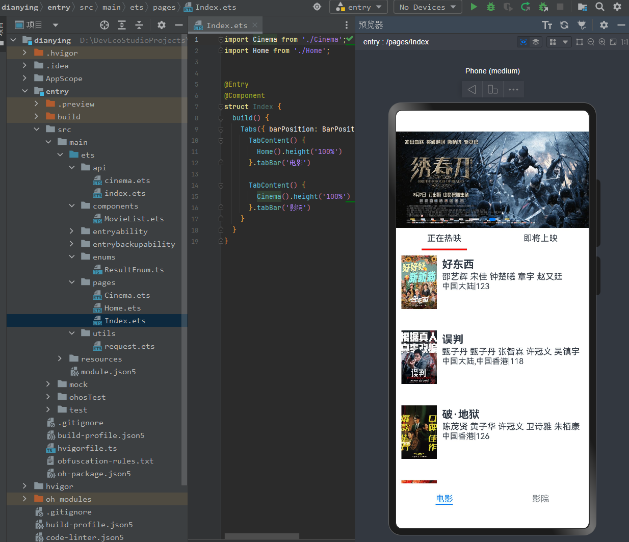The image size is (629, 542).
Task: Open the entry module dropdown
Action: click(x=359, y=7)
